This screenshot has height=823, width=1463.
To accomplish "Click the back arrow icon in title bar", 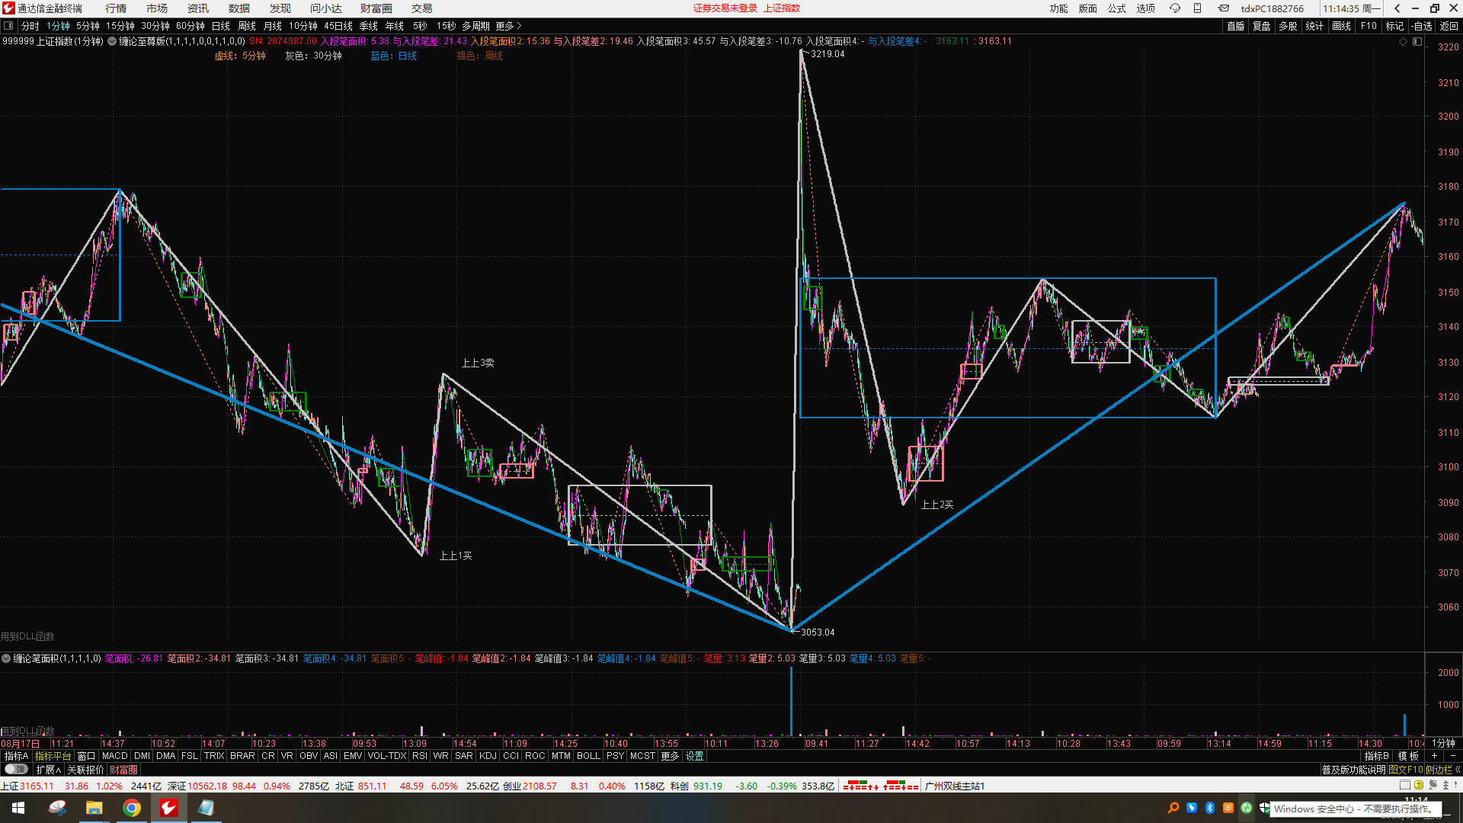I will pos(1397,8).
